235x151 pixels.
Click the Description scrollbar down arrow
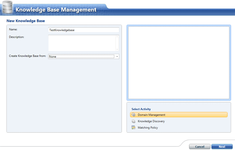click(x=117, y=49)
